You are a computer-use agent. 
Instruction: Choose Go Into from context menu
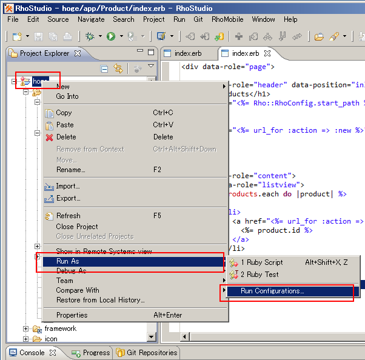pos(135,96)
